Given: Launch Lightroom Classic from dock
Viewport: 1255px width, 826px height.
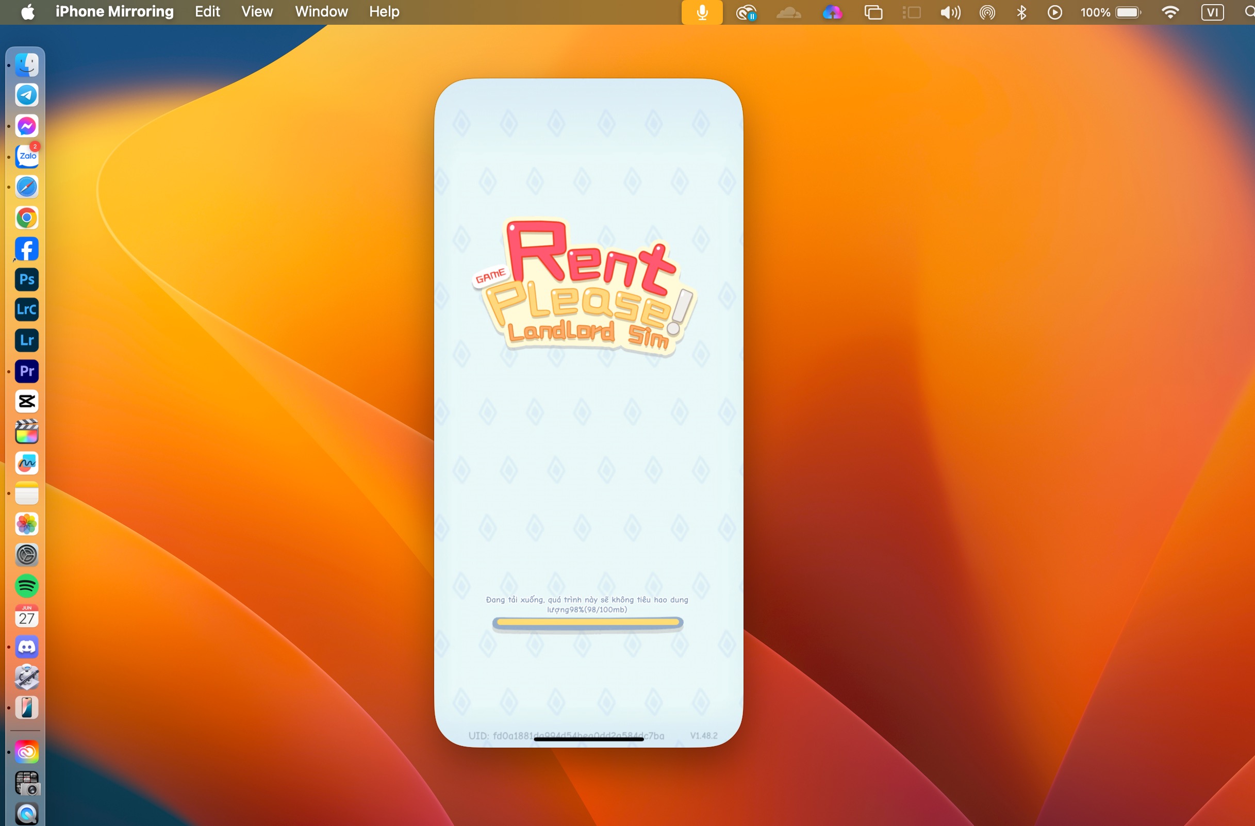Looking at the screenshot, I should click(x=26, y=309).
